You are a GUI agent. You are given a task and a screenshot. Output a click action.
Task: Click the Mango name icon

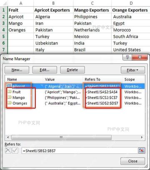point(9,97)
